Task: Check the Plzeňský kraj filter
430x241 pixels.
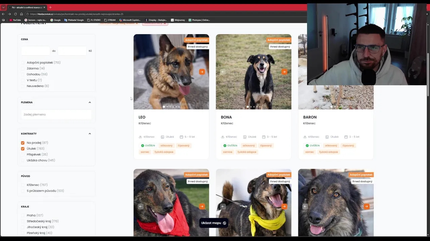Action: click(x=23, y=233)
